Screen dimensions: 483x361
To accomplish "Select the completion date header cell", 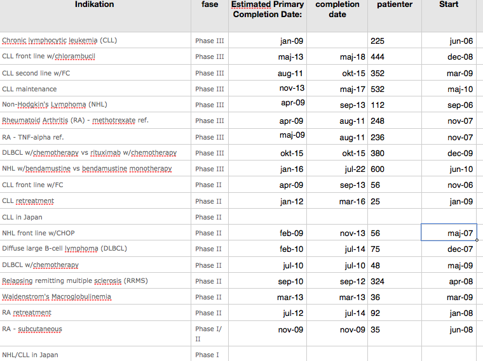I will pyautogui.click(x=337, y=16).
